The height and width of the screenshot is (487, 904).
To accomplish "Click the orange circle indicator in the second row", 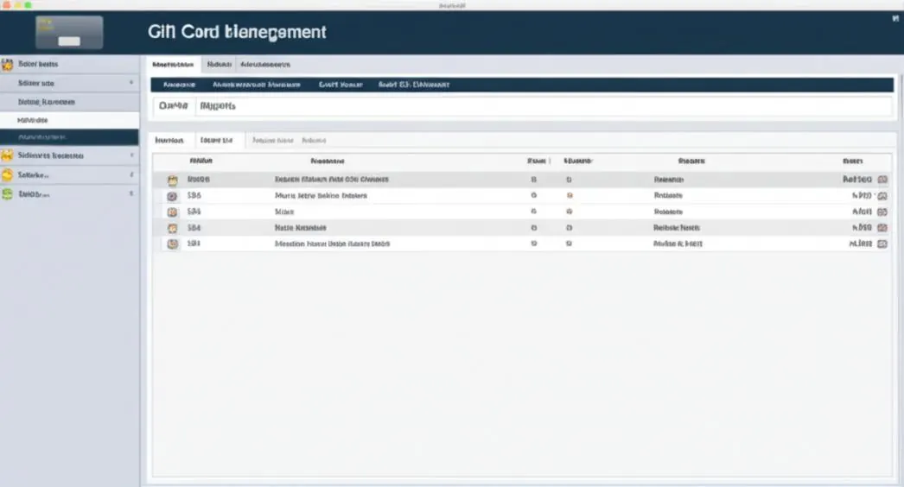I will click(x=570, y=195).
